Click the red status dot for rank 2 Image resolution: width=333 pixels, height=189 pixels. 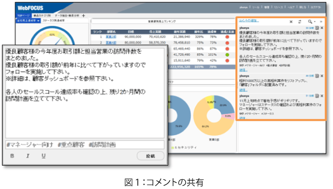227,43
